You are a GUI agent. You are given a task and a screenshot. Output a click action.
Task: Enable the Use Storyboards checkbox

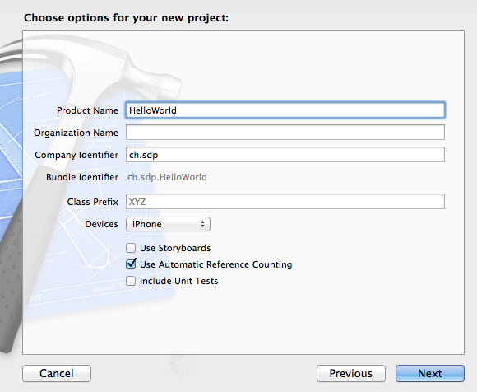[131, 248]
